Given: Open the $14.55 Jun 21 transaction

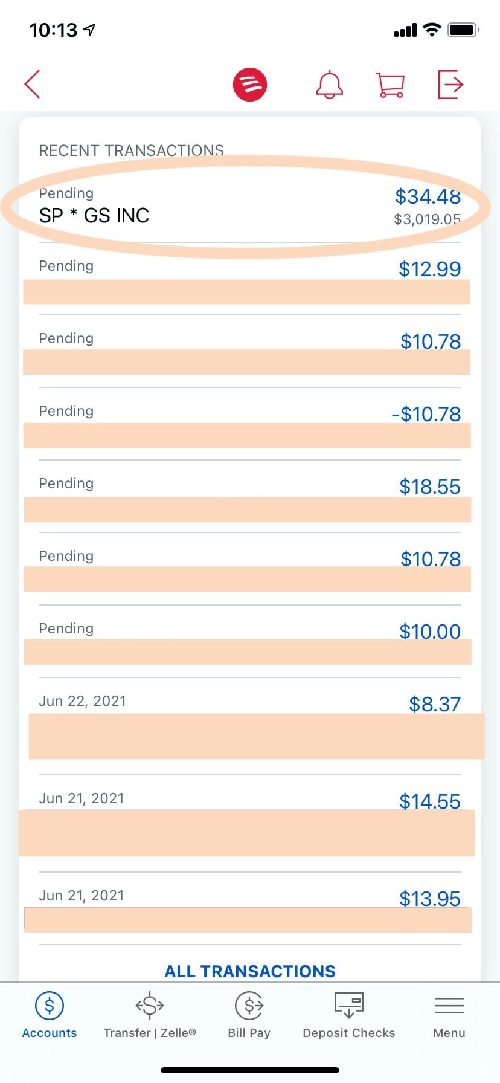Looking at the screenshot, I should [250, 824].
